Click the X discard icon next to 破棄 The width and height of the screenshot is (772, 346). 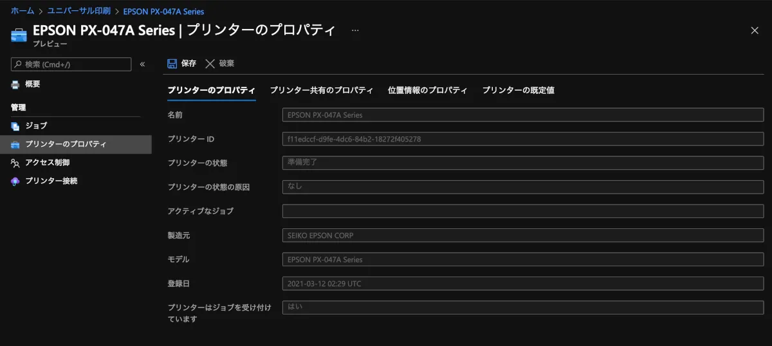pos(210,64)
